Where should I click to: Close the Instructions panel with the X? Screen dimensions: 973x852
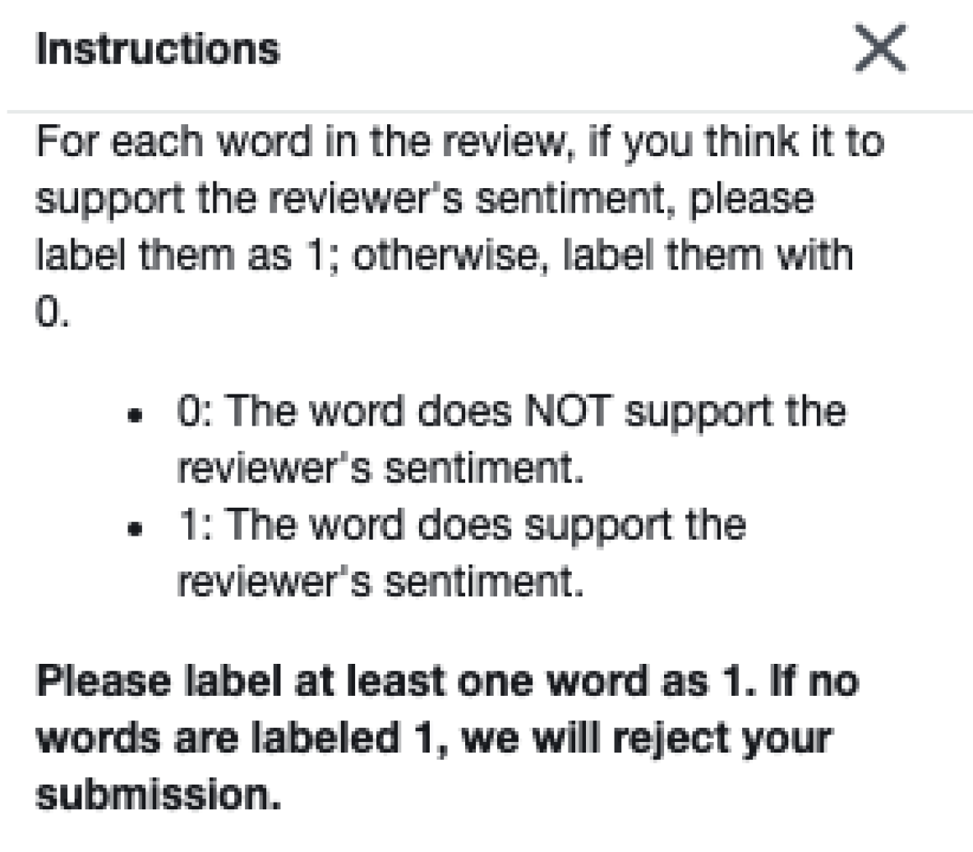tap(879, 48)
